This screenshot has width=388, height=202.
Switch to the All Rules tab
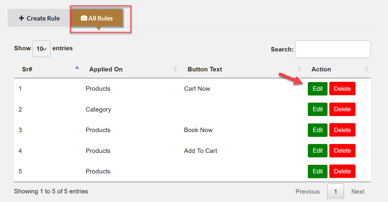[x=97, y=18]
